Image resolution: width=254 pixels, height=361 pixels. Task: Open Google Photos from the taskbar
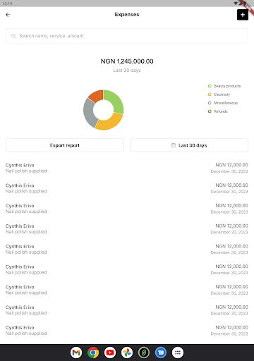point(127,353)
